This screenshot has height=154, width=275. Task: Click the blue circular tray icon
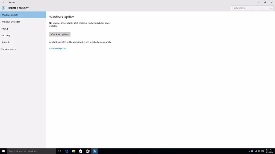(x=252, y=151)
